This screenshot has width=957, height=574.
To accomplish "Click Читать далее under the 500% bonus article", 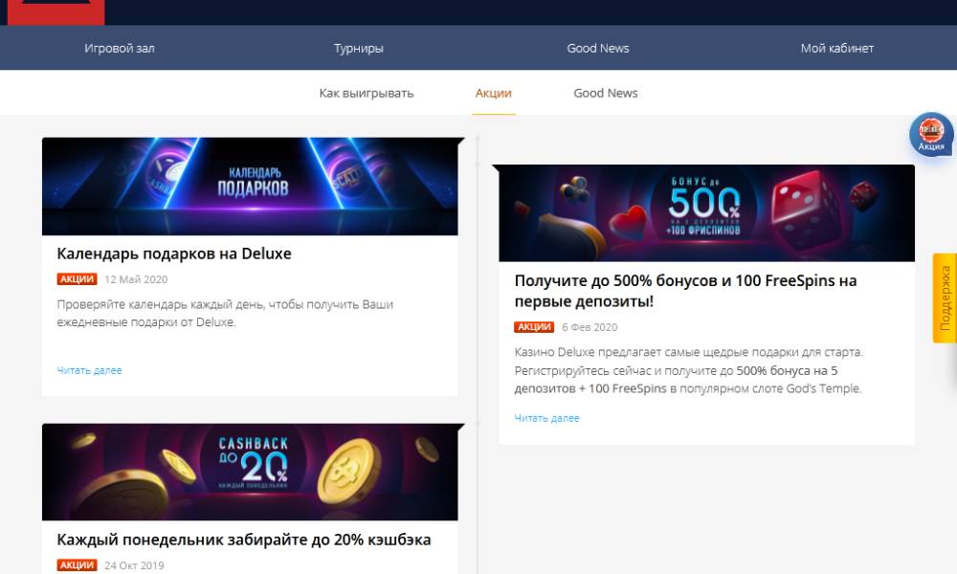I will 546,418.
